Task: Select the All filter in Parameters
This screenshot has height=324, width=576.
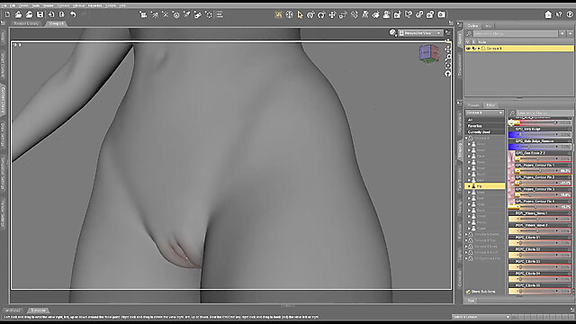Action: click(485, 120)
